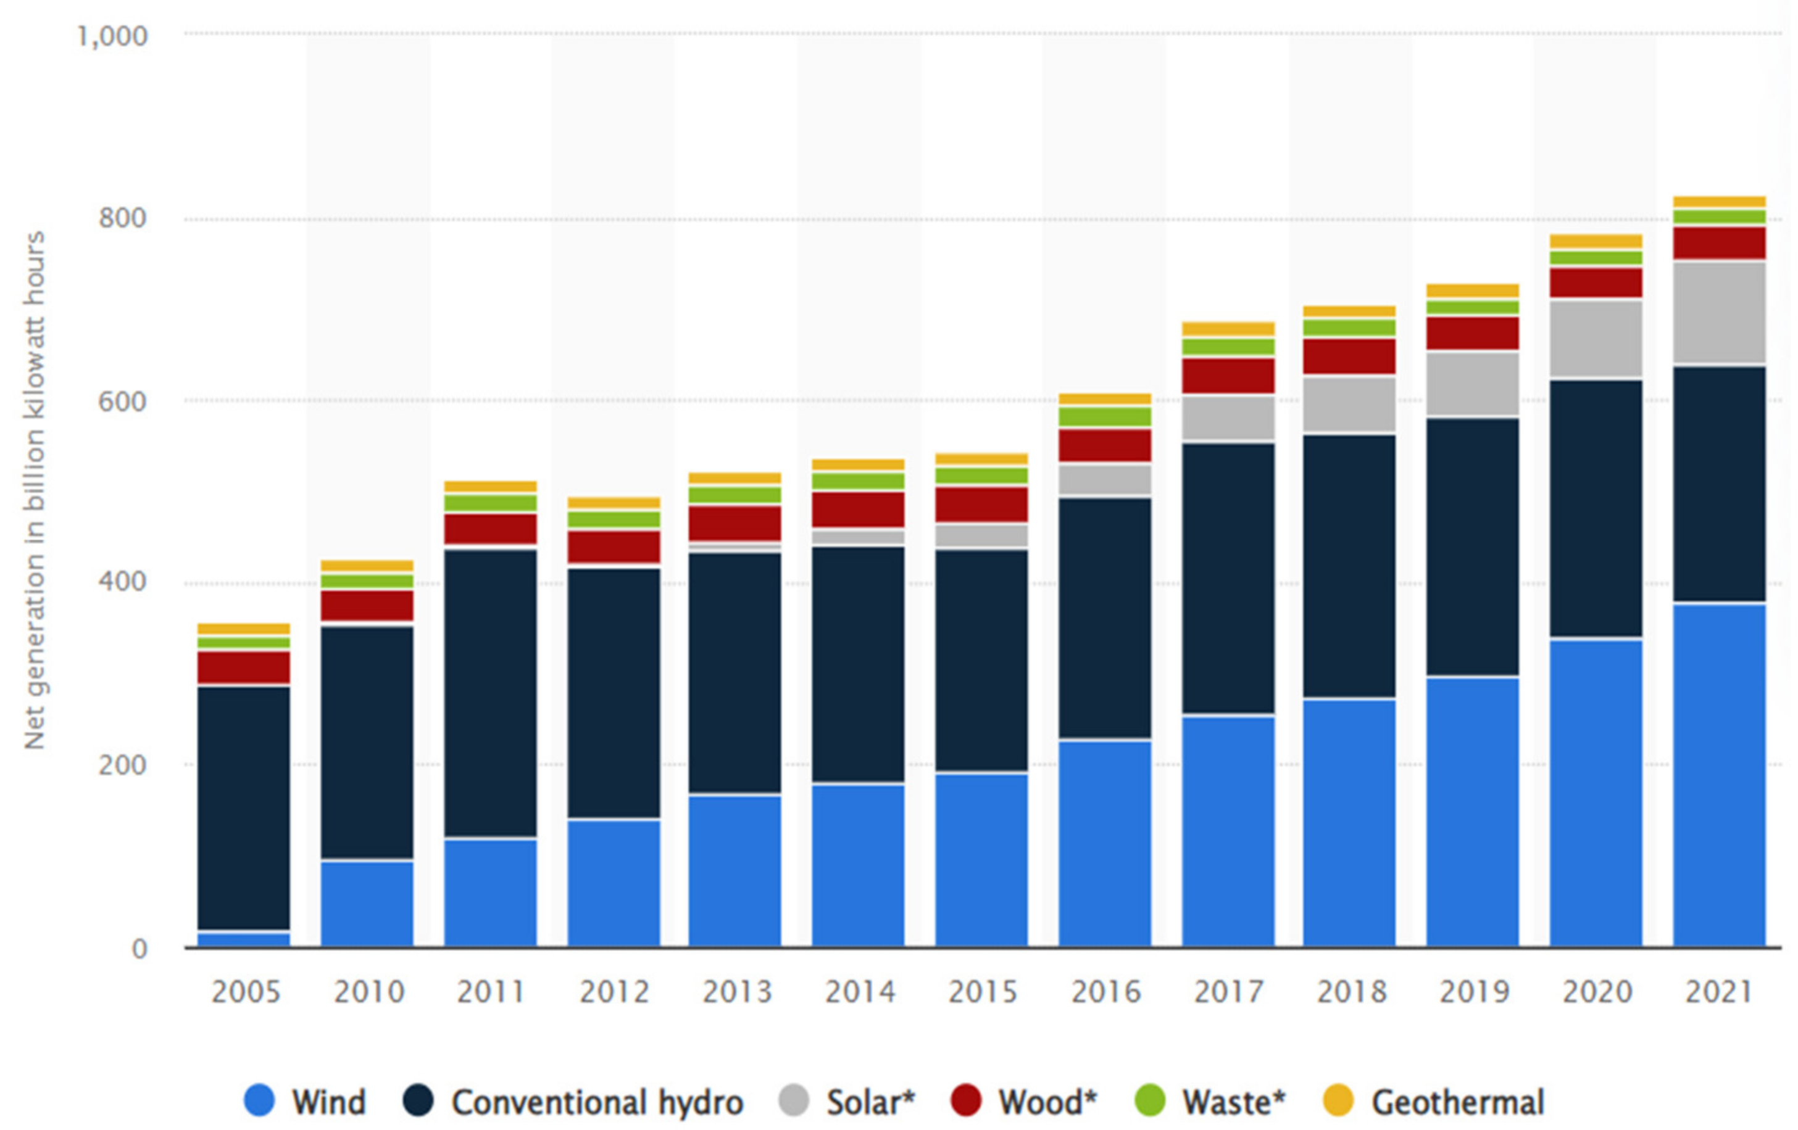Image resolution: width=1798 pixels, height=1130 pixels.
Task: Click the 2005 conventional hydro bar segment
Action: tap(243, 807)
